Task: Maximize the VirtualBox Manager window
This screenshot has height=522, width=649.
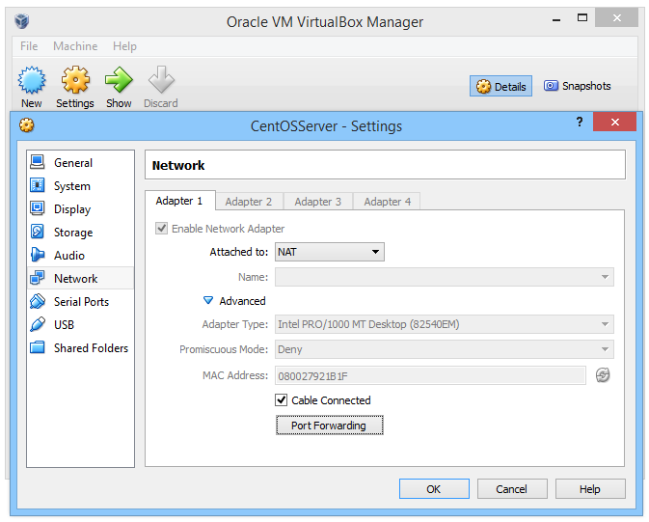Action: (x=582, y=17)
